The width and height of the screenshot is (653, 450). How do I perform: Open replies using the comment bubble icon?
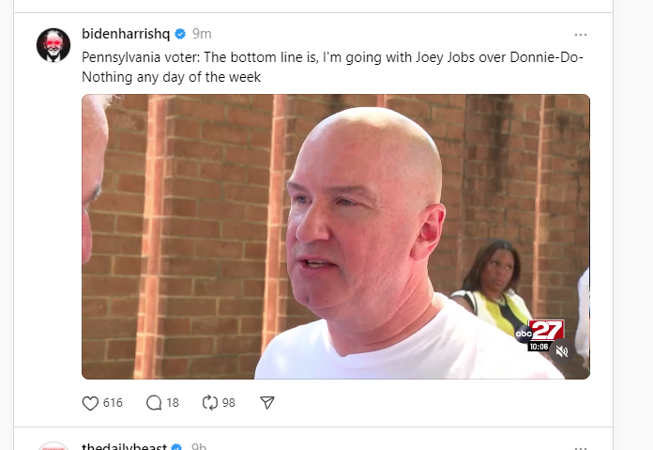(154, 403)
